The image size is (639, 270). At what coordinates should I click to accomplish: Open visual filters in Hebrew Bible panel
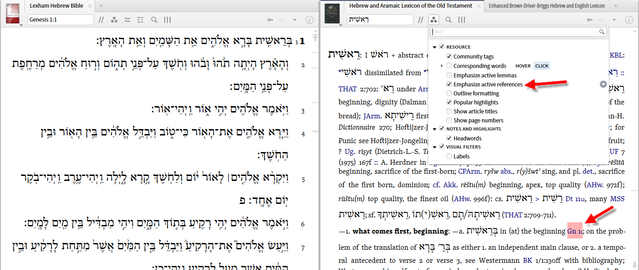(x=114, y=20)
